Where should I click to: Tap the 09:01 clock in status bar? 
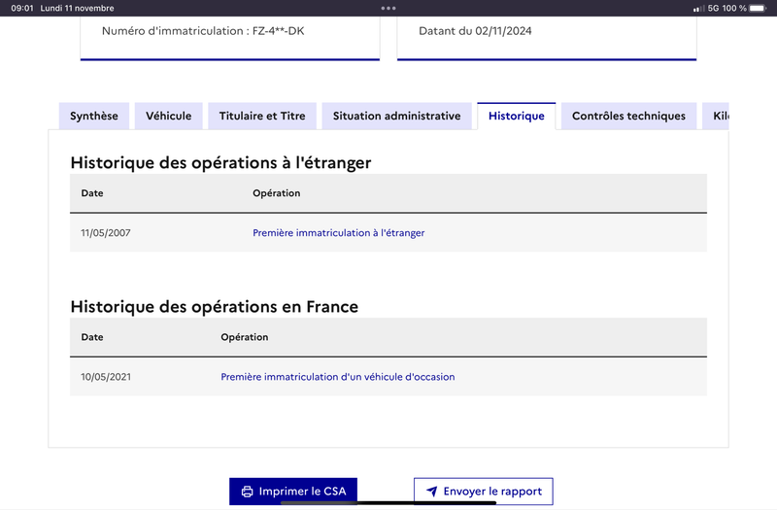tap(21, 8)
